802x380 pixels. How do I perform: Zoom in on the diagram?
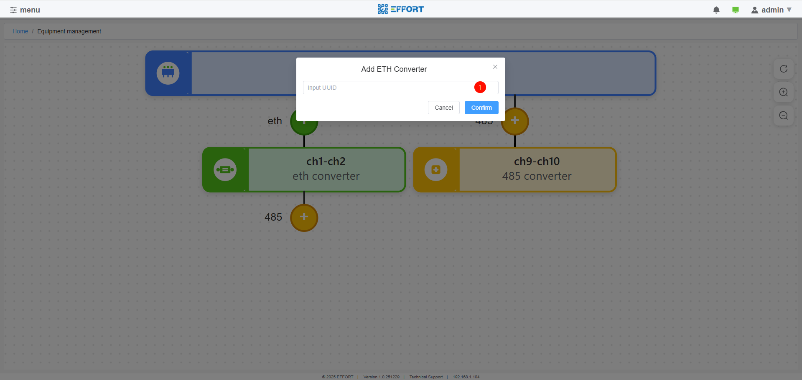click(x=784, y=92)
